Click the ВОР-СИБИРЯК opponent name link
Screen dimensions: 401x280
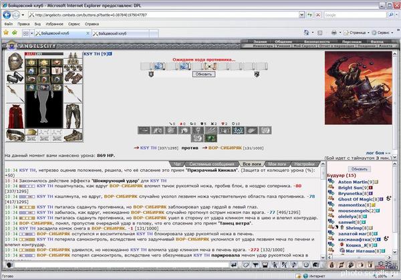225,148
